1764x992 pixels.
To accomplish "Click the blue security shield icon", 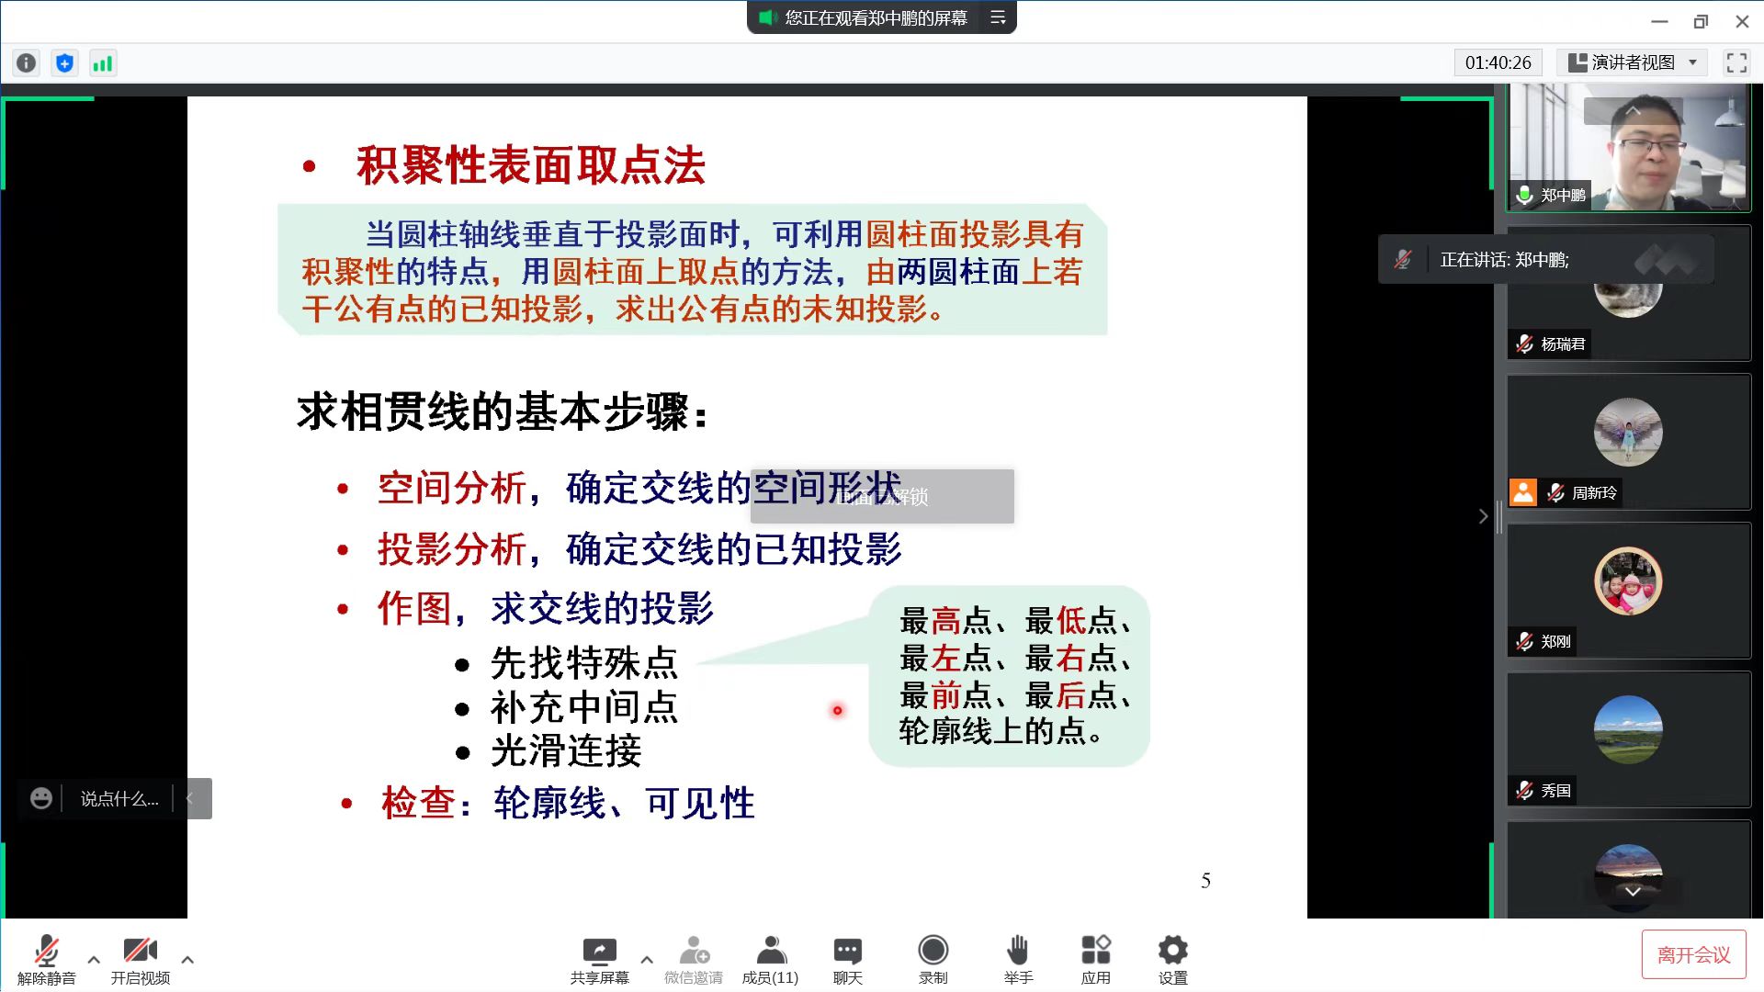I will (x=64, y=62).
